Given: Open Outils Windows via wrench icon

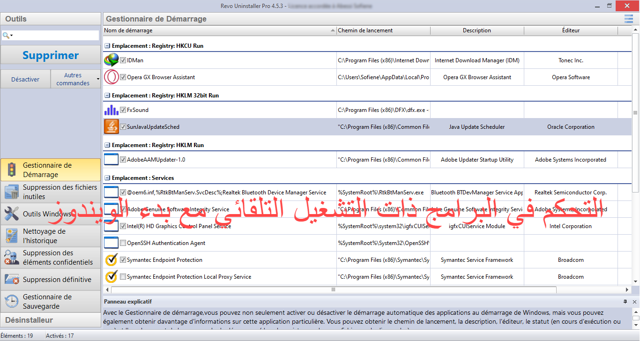Looking at the screenshot, I should click(x=11, y=214).
